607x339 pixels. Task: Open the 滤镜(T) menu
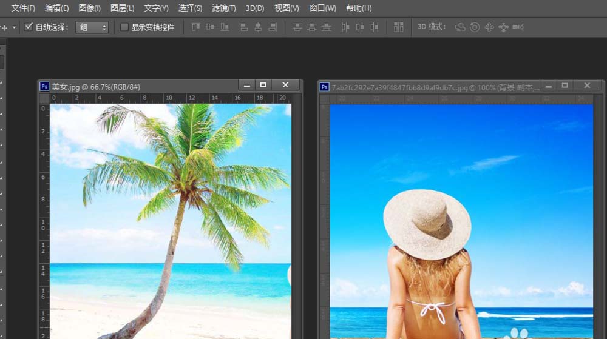(223, 8)
